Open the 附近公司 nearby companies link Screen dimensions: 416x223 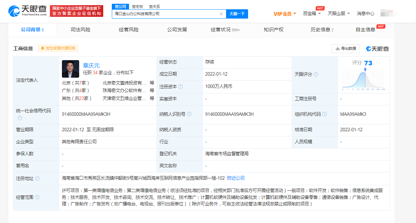click(236, 178)
